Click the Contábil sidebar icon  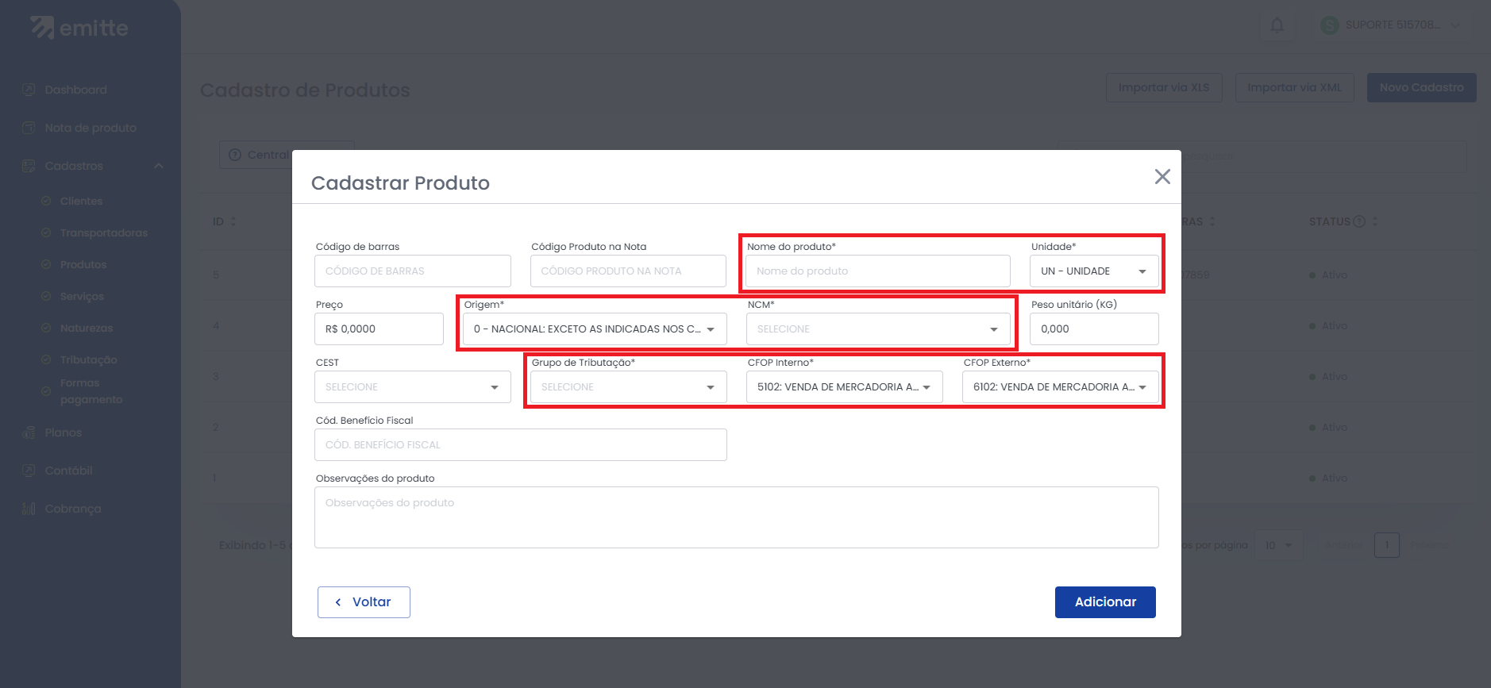coord(29,471)
